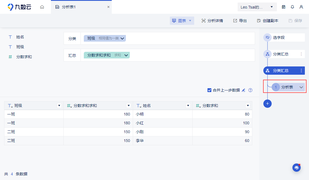
Task: Open the user account icon
Action: (301, 7)
